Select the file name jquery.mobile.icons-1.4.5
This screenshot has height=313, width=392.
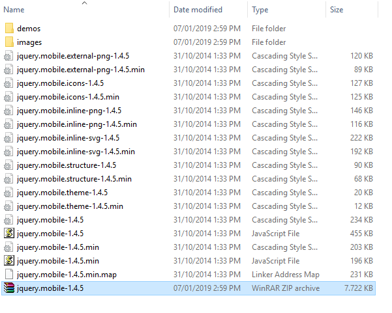tap(60, 83)
